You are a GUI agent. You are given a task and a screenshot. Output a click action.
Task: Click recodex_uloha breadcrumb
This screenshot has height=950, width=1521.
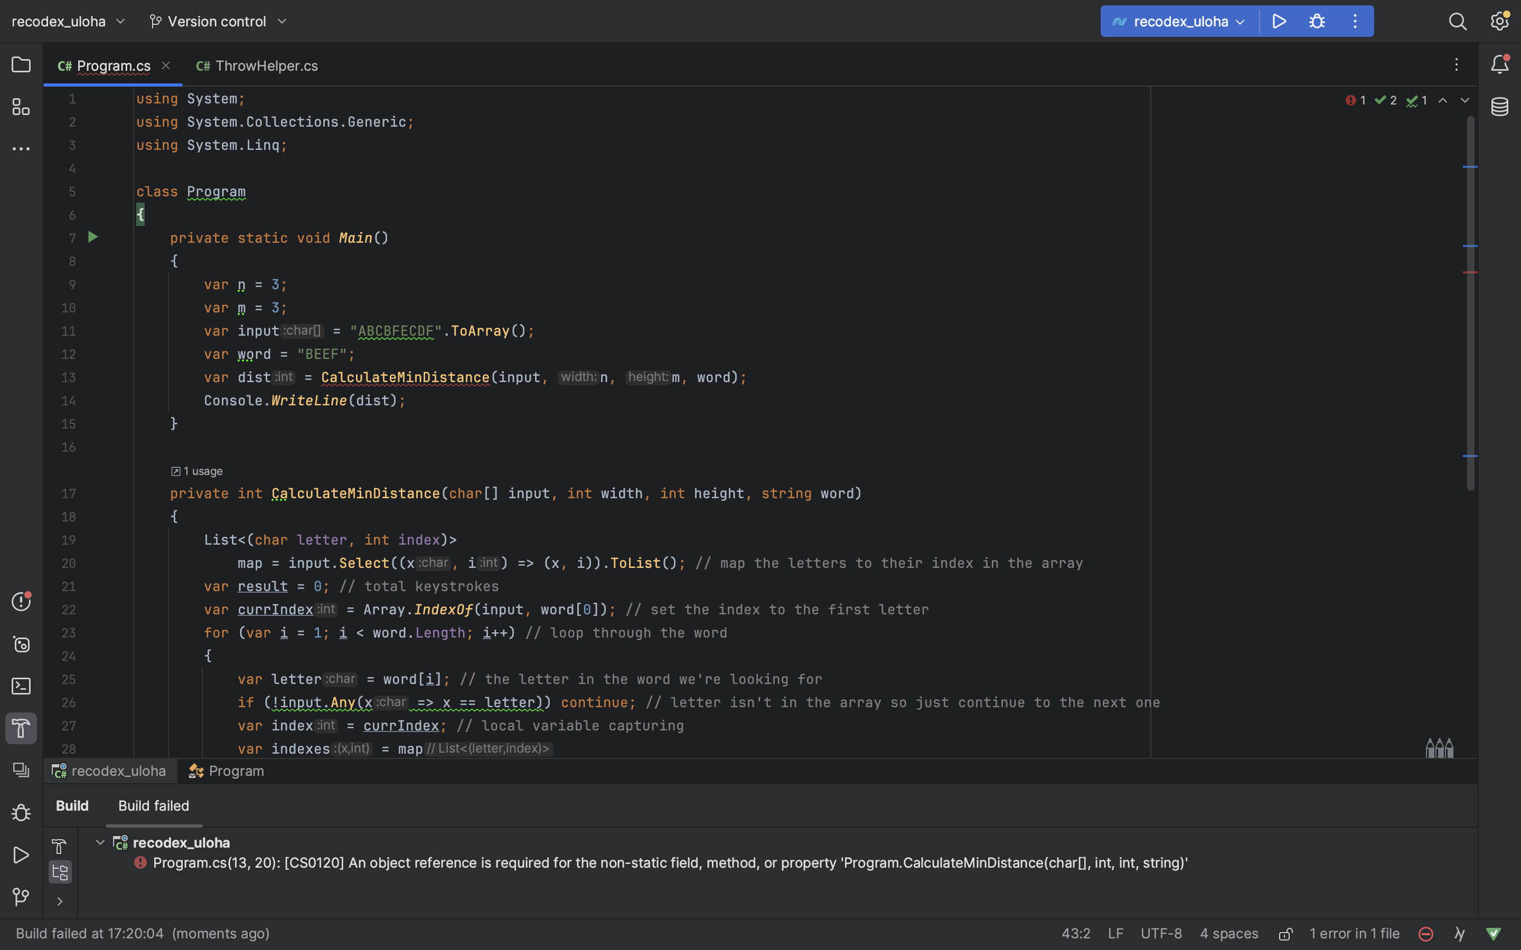coord(109,771)
